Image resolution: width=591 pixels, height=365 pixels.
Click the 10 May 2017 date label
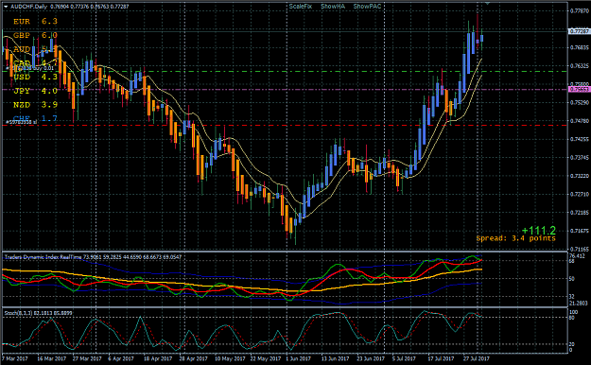(x=230, y=358)
